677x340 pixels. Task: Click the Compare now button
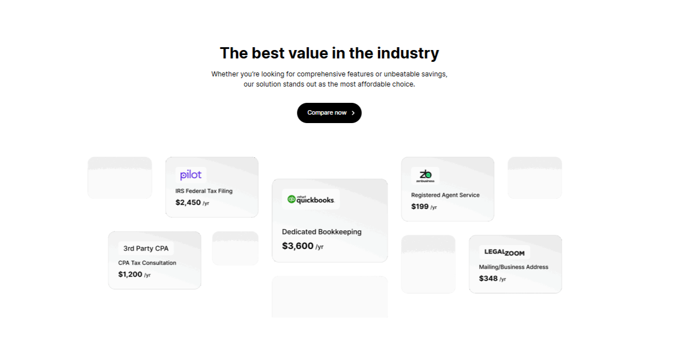tap(329, 113)
